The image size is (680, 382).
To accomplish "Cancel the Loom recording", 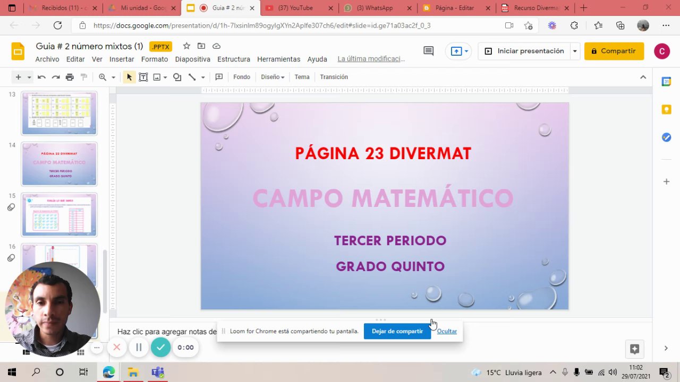I will (117, 348).
